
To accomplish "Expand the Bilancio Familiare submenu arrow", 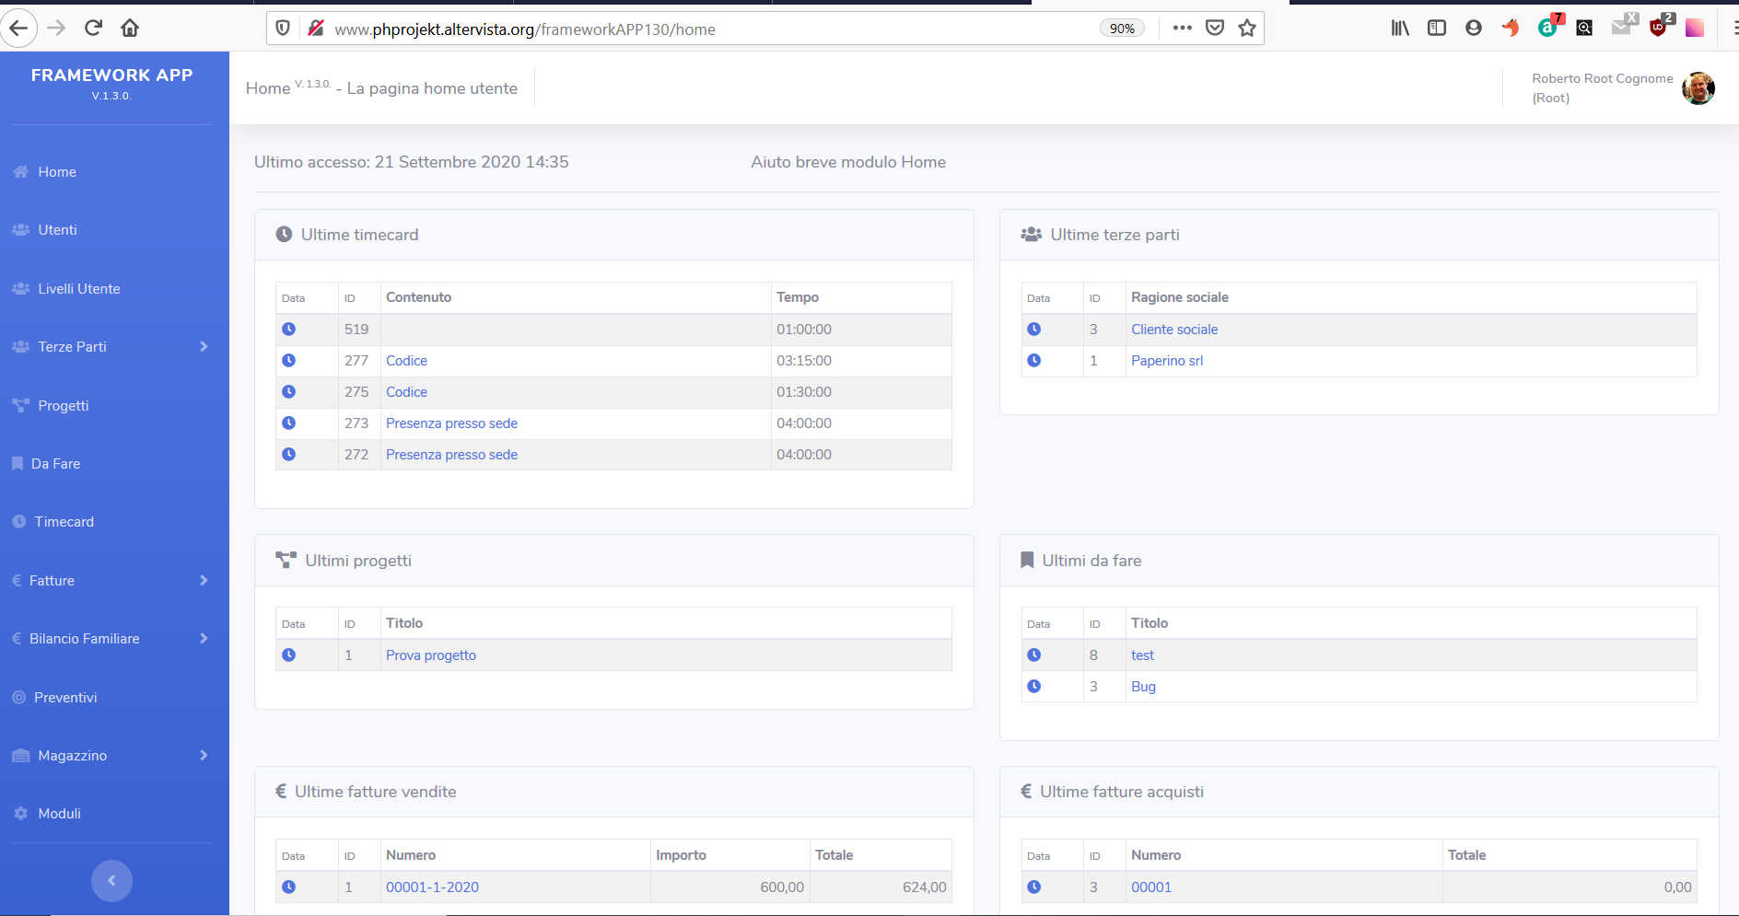I will click(204, 639).
